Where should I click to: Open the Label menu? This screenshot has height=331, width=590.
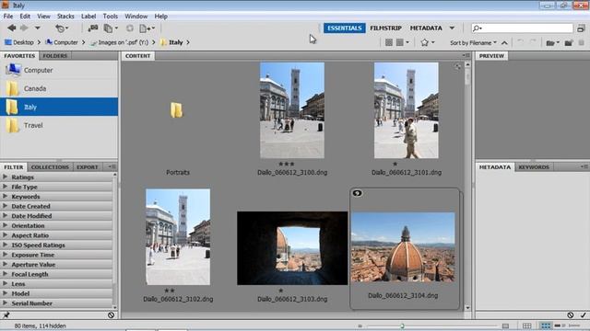88,17
